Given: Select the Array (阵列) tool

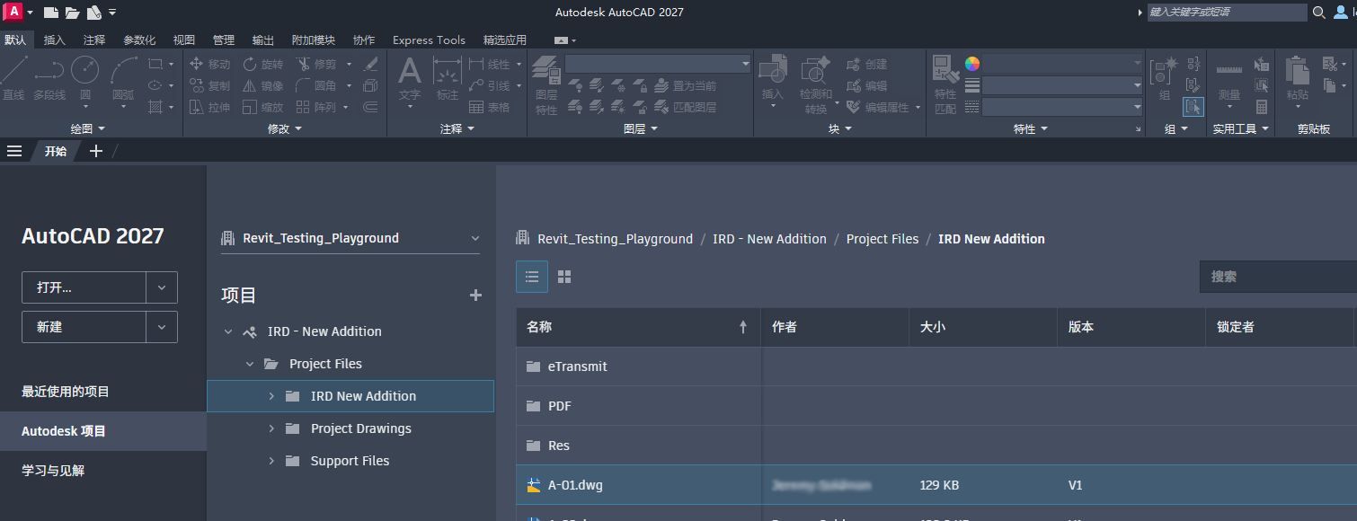Looking at the screenshot, I should [x=315, y=108].
